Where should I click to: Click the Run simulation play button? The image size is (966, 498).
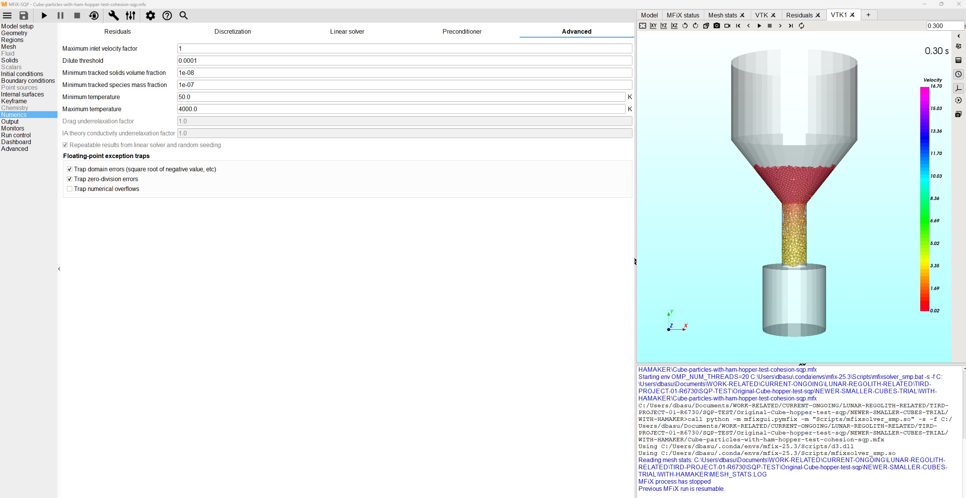pos(44,16)
